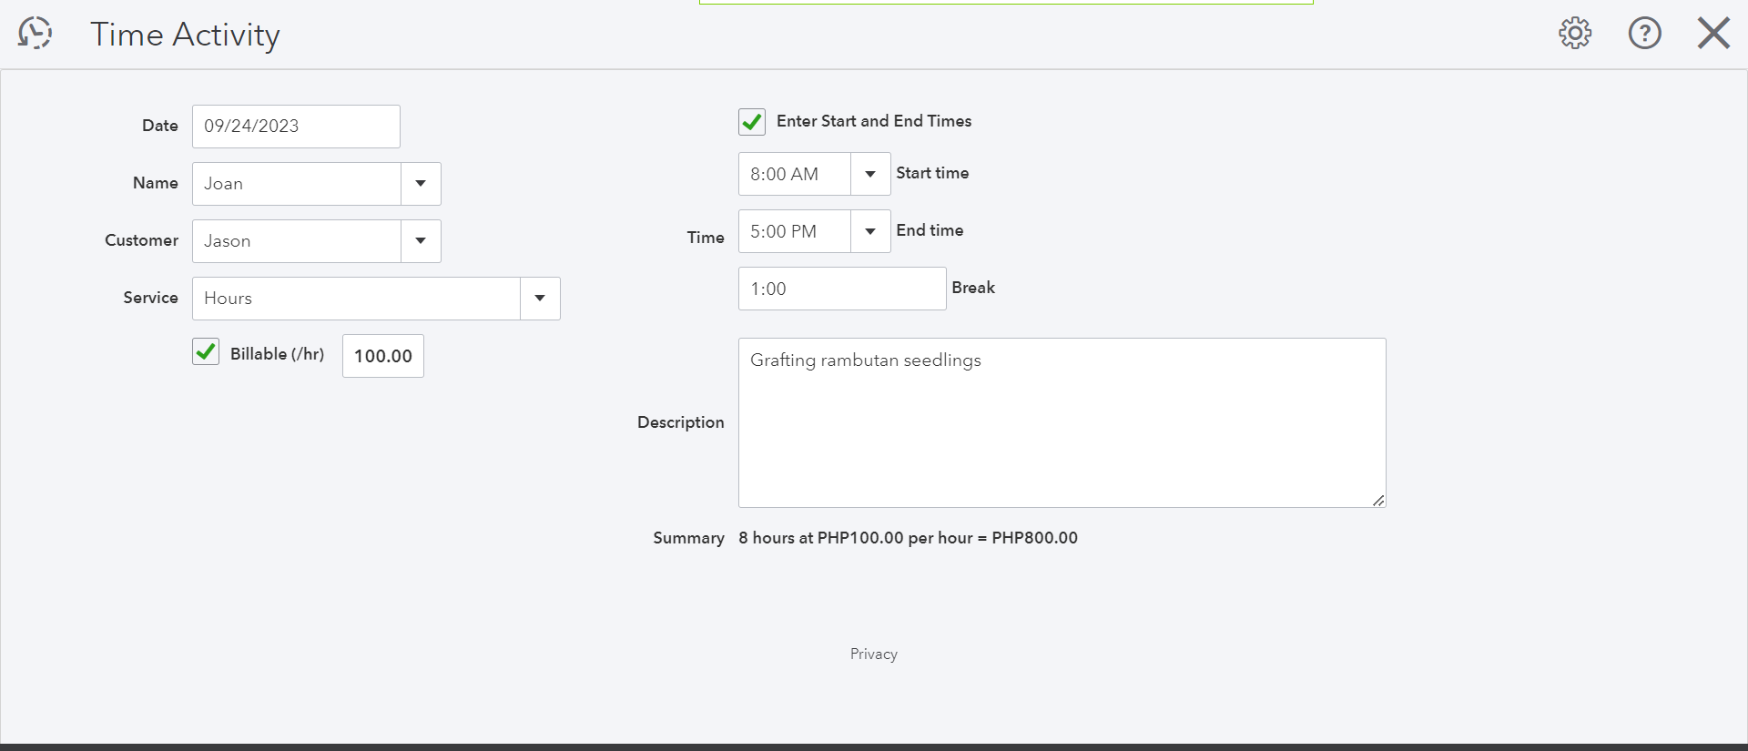
Task: Click the Customer field showing Jason
Action: pos(297,241)
